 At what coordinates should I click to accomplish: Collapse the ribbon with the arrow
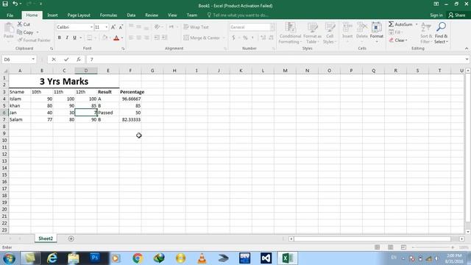[x=467, y=49]
